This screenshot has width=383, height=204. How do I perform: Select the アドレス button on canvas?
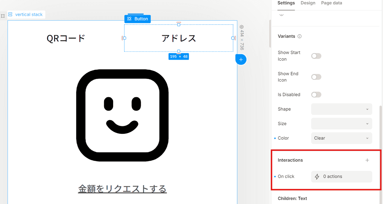[x=179, y=38]
